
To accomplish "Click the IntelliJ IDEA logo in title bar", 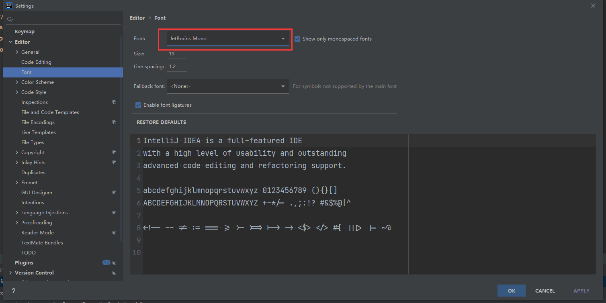I will (x=10, y=6).
